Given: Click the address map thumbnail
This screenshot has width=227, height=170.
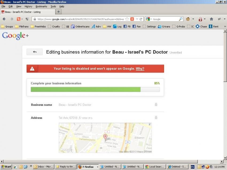Looking at the screenshot, I should pyautogui.click(x=105, y=138).
